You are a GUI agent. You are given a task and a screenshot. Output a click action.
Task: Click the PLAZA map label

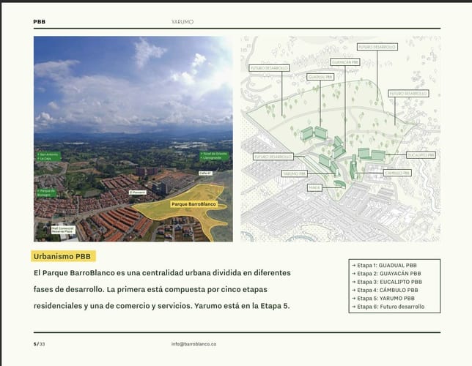[x=314, y=188]
